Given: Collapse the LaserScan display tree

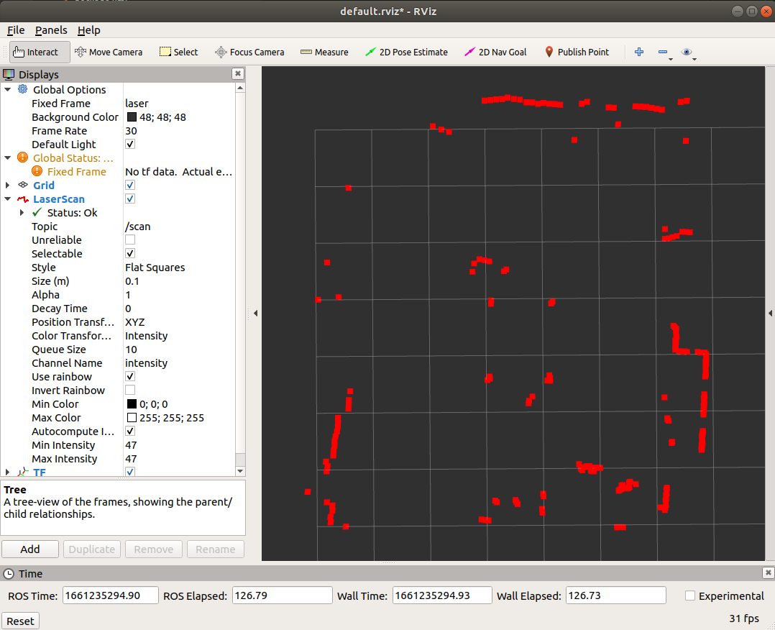Looking at the screenshot, I should (x=8, y=199).
